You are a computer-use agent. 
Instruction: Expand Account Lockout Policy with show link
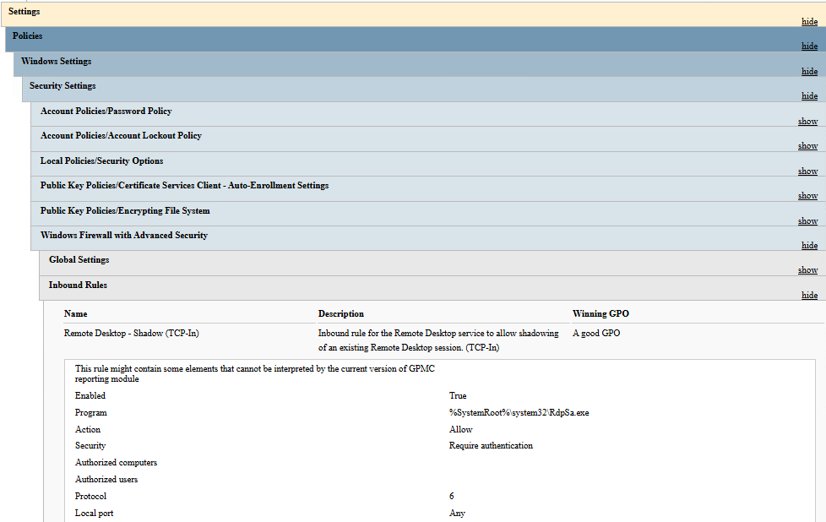point(807,146)
